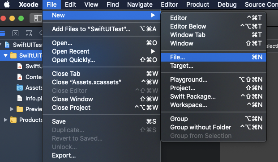Choose Close Window

click(x=102, y=99)
